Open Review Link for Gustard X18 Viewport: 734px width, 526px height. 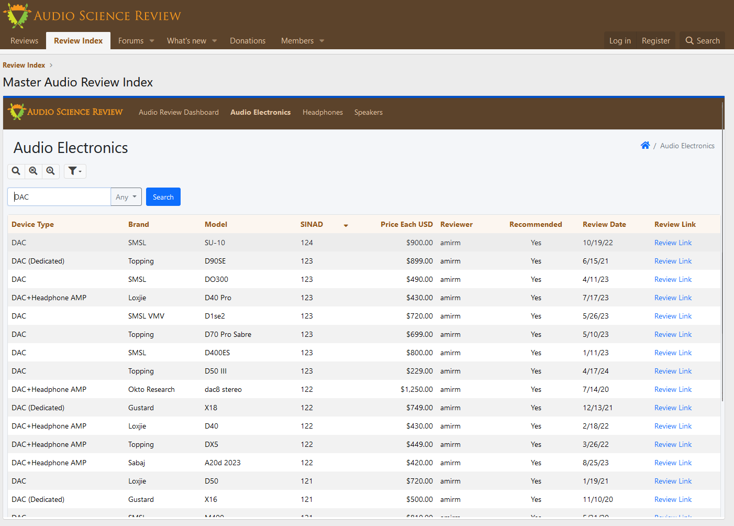point(673,408)
